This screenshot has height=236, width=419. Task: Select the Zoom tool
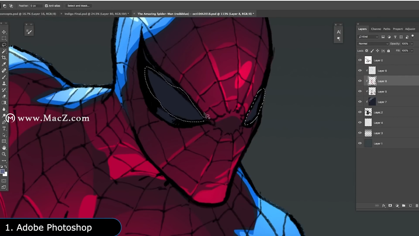coord(4,154)
